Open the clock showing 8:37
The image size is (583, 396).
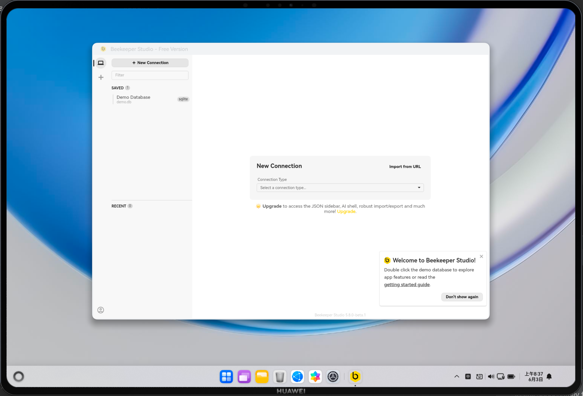(x=534, y=376)
